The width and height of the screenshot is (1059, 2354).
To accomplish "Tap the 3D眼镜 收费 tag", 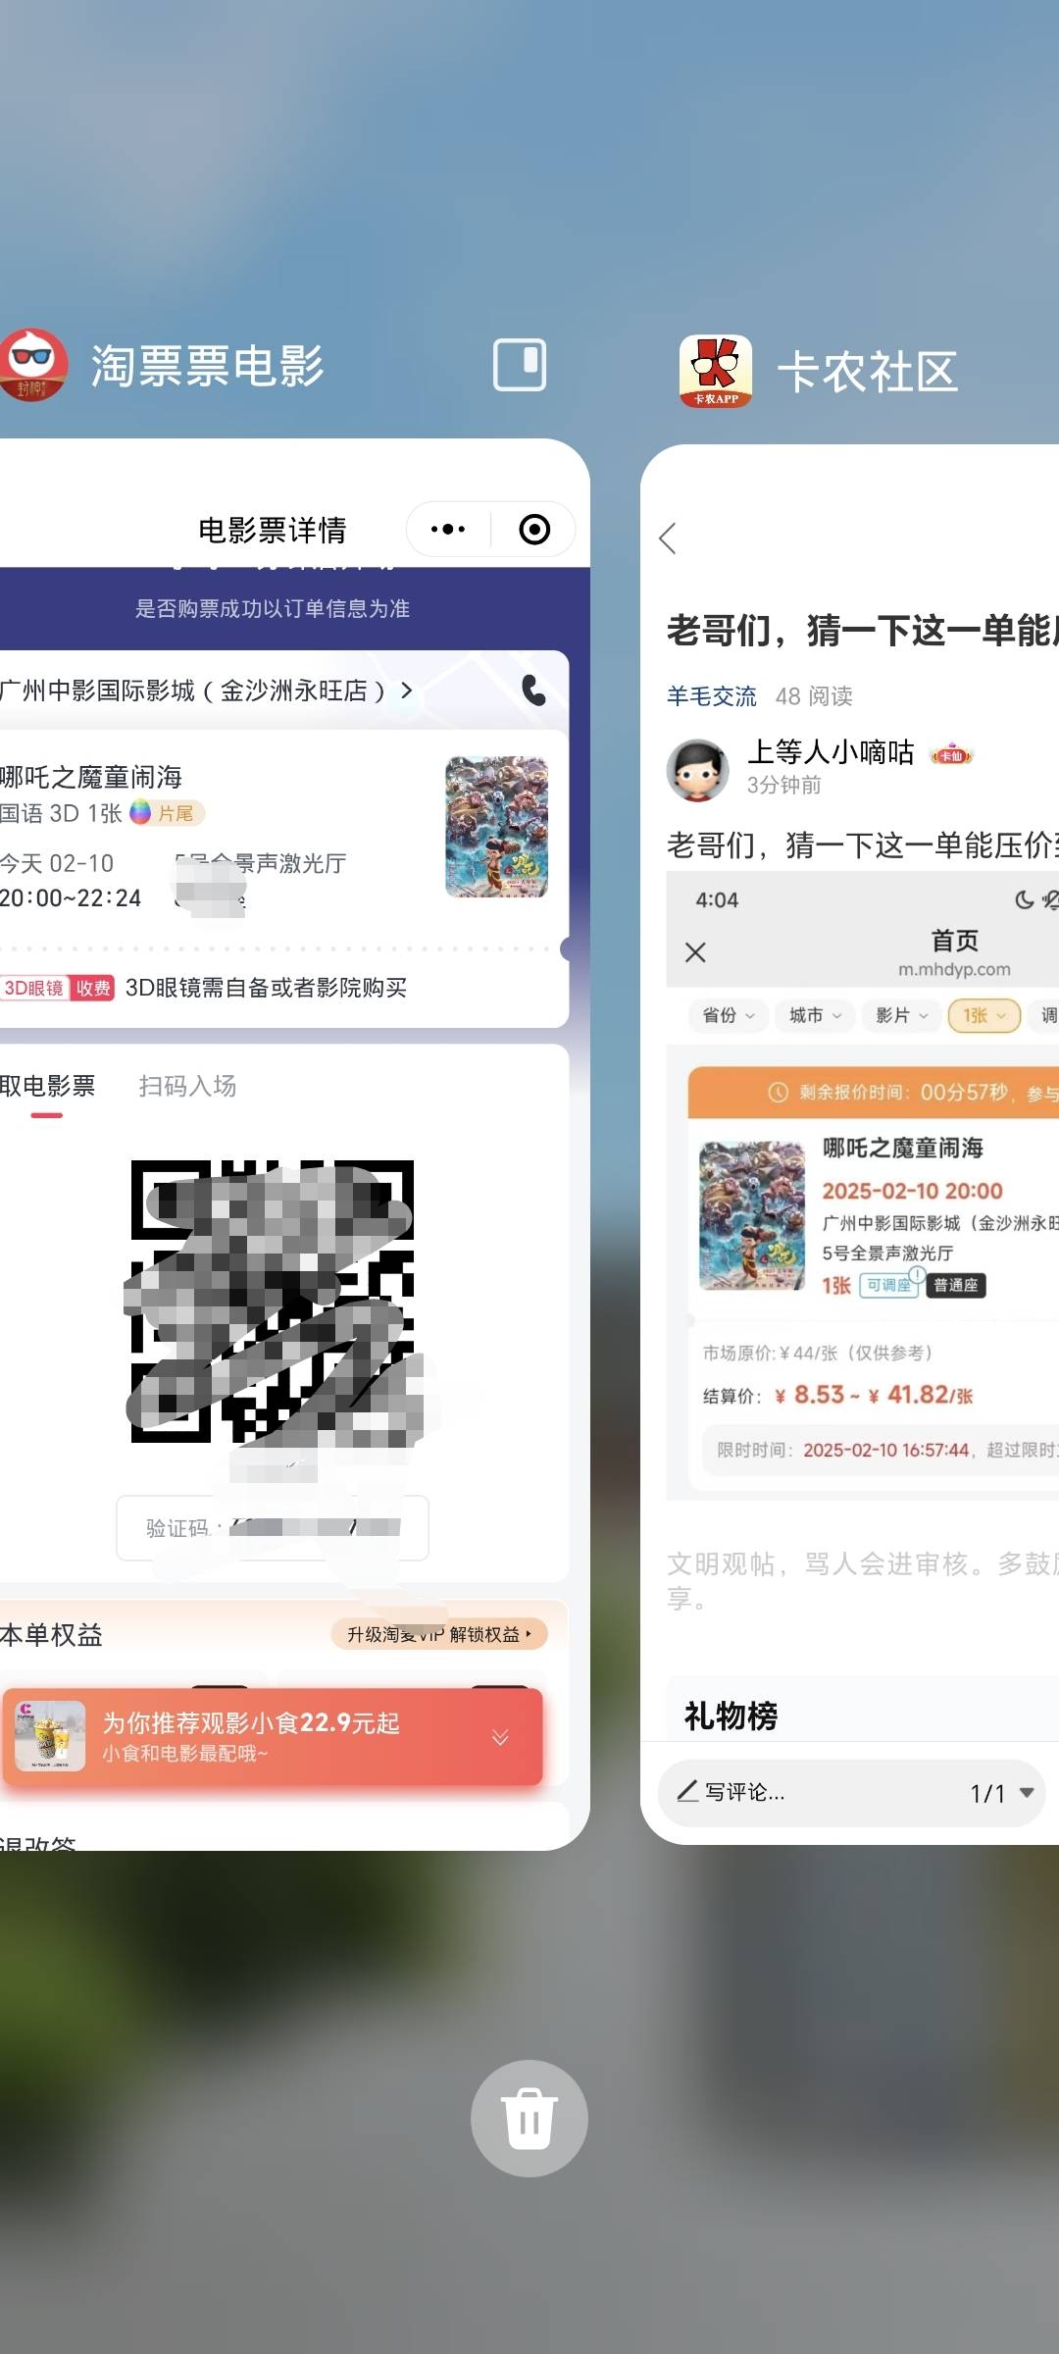I will click(x=57, y=988).
